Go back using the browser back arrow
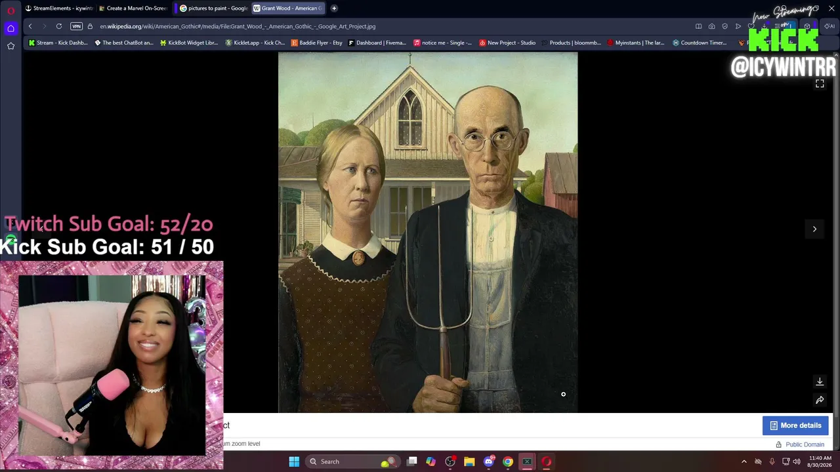The width and height of the screenshot is (840, 472). 30,26
